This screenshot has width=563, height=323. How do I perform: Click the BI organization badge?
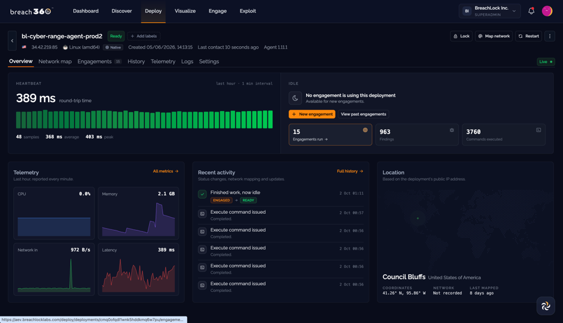click(x=467, y=11)
